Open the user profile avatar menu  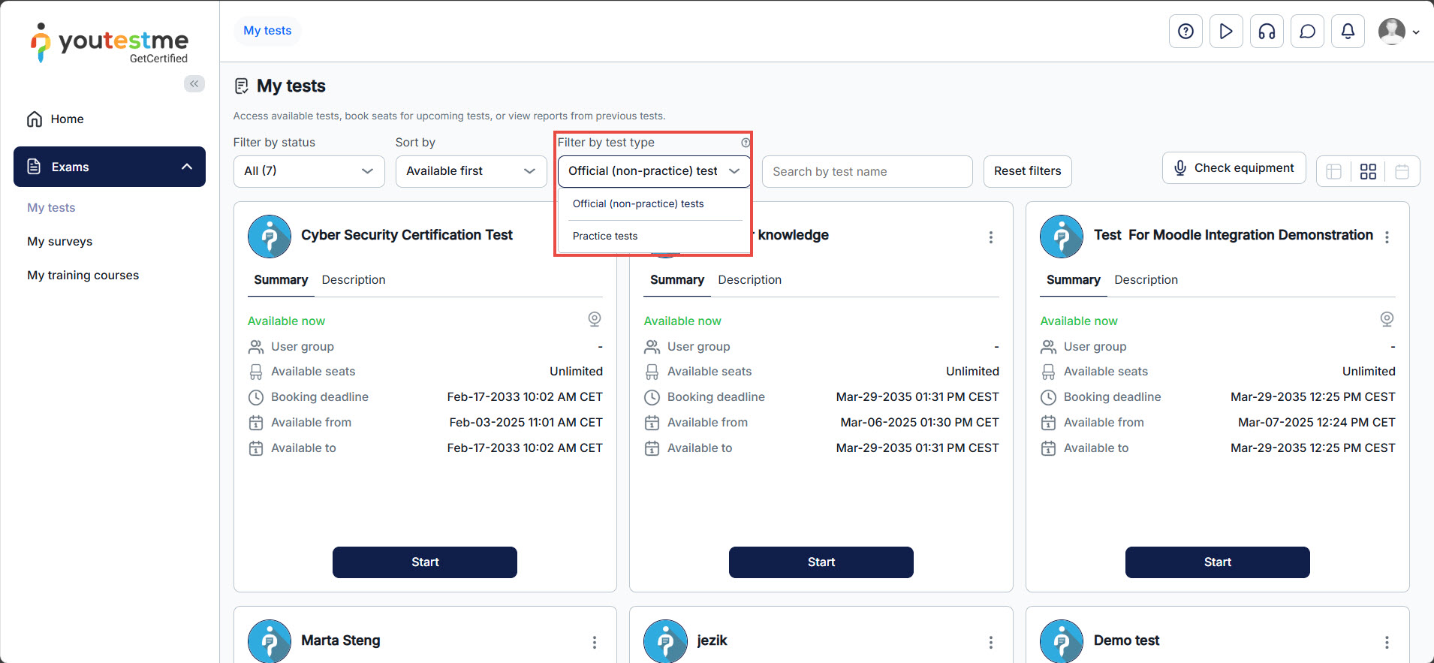[1398, 32]
